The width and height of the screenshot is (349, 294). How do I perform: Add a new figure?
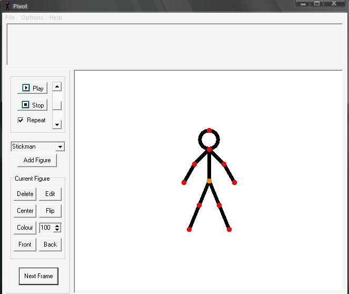pyautogui.click(x=37, y=160)
